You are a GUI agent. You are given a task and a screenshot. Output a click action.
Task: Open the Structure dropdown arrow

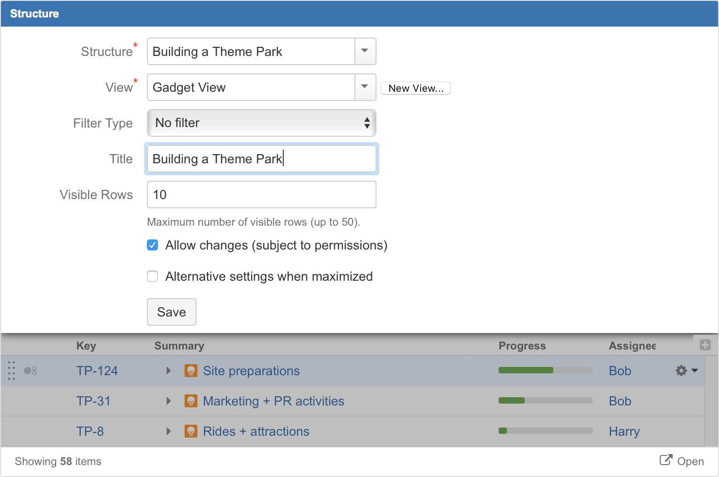(x=365, y=51)
